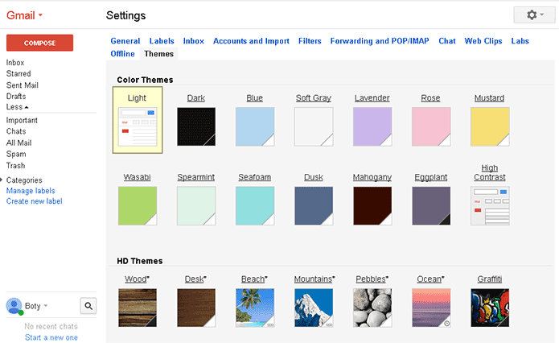559x343 pixels.
Task: Open Forwarding and POP/IMAP tab
Action: pos(380,41)
